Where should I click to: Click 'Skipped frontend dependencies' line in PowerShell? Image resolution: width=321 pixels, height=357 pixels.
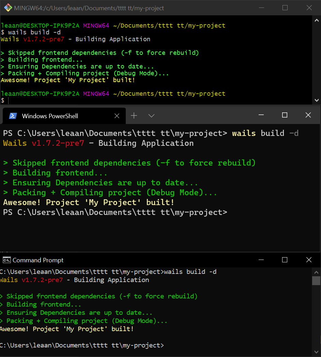[129, 163]
